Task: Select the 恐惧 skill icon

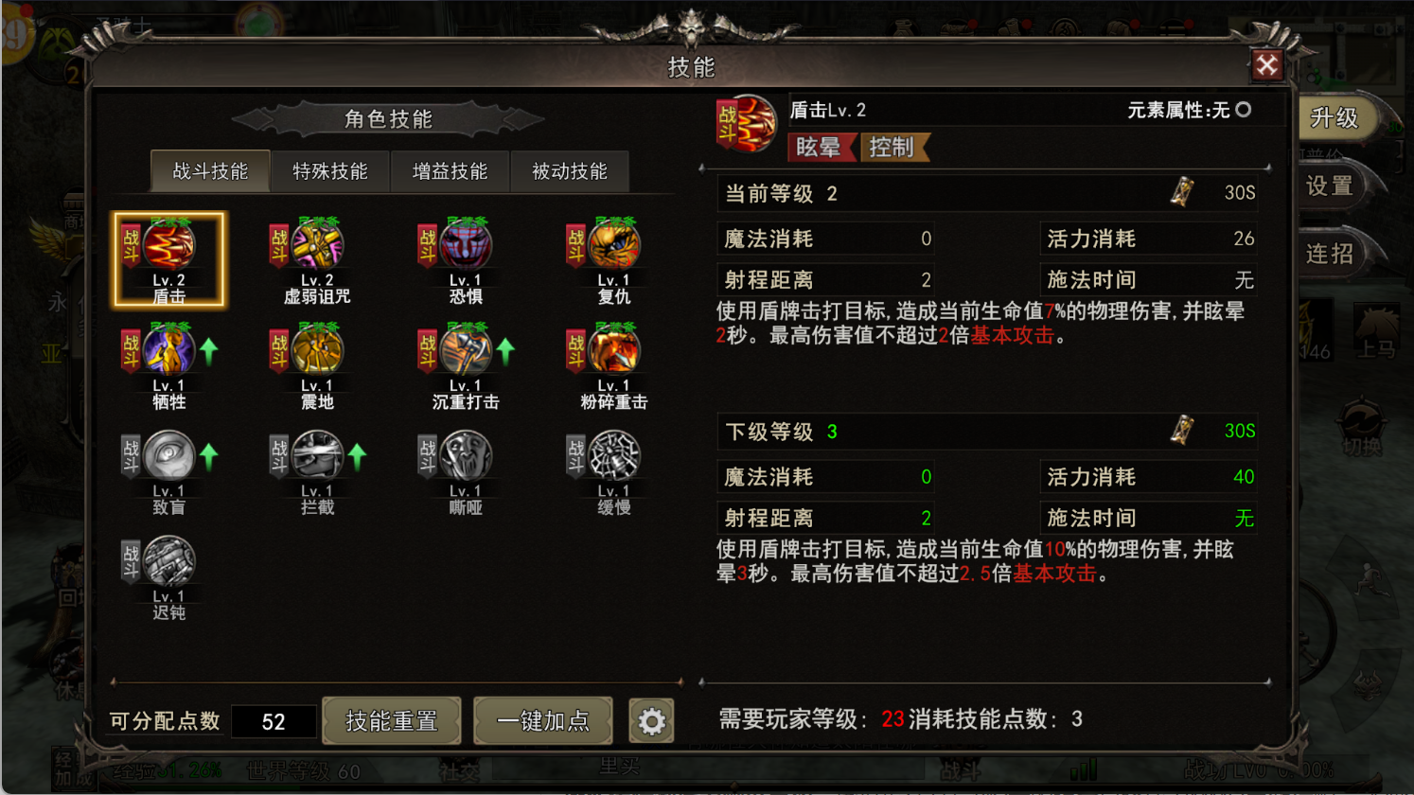Action: 466,246
